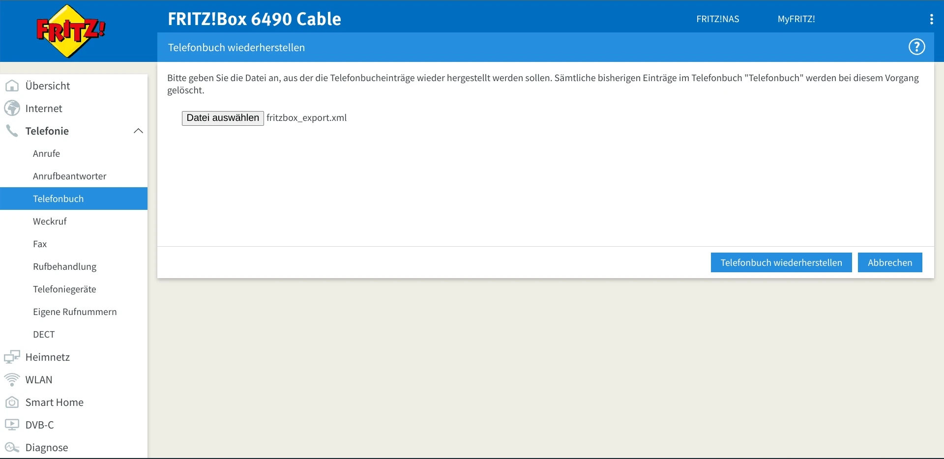
Task: Click the Smart Home icon
Action: tap(12, 402)
